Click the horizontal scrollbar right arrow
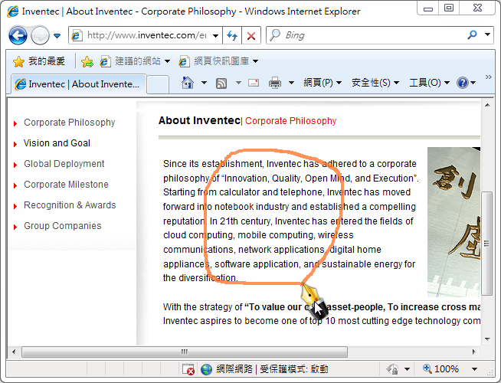The image size is (501, 383). click(x=474, y=352)
